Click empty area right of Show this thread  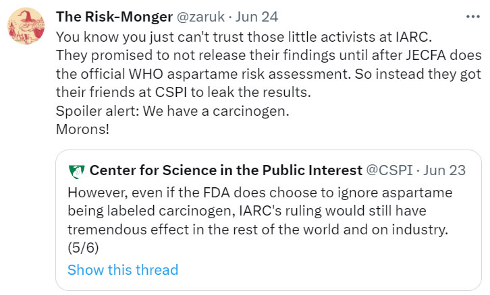[x=324, y=270]
